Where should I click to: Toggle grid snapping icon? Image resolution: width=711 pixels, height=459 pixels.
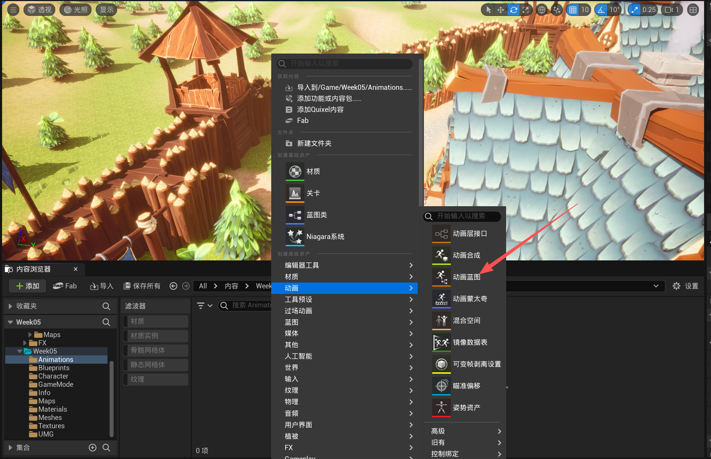tap(573, 10)
